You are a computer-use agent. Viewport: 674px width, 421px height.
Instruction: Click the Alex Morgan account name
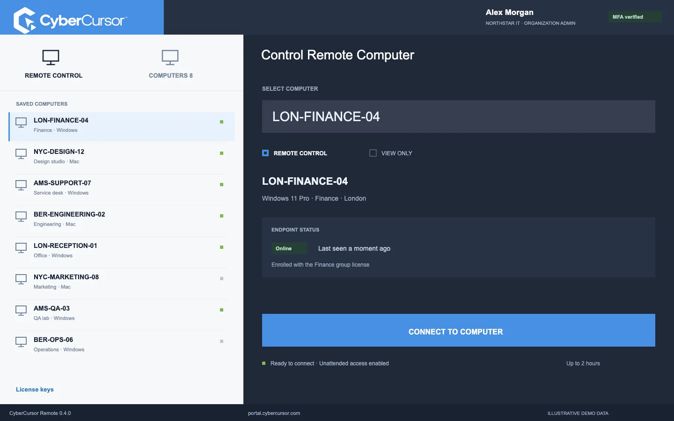click(509, 12)
